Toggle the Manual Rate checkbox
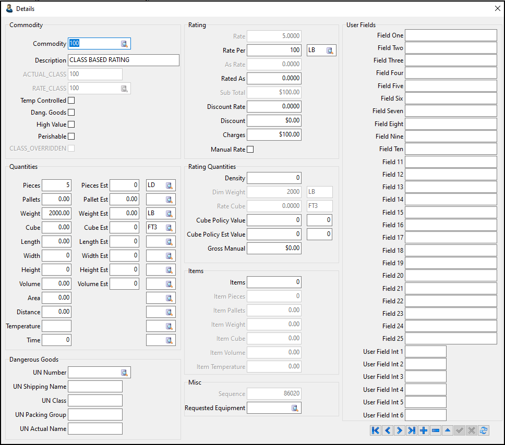The image size is (505, 445). pyautogui.click(x=250, y=150)
